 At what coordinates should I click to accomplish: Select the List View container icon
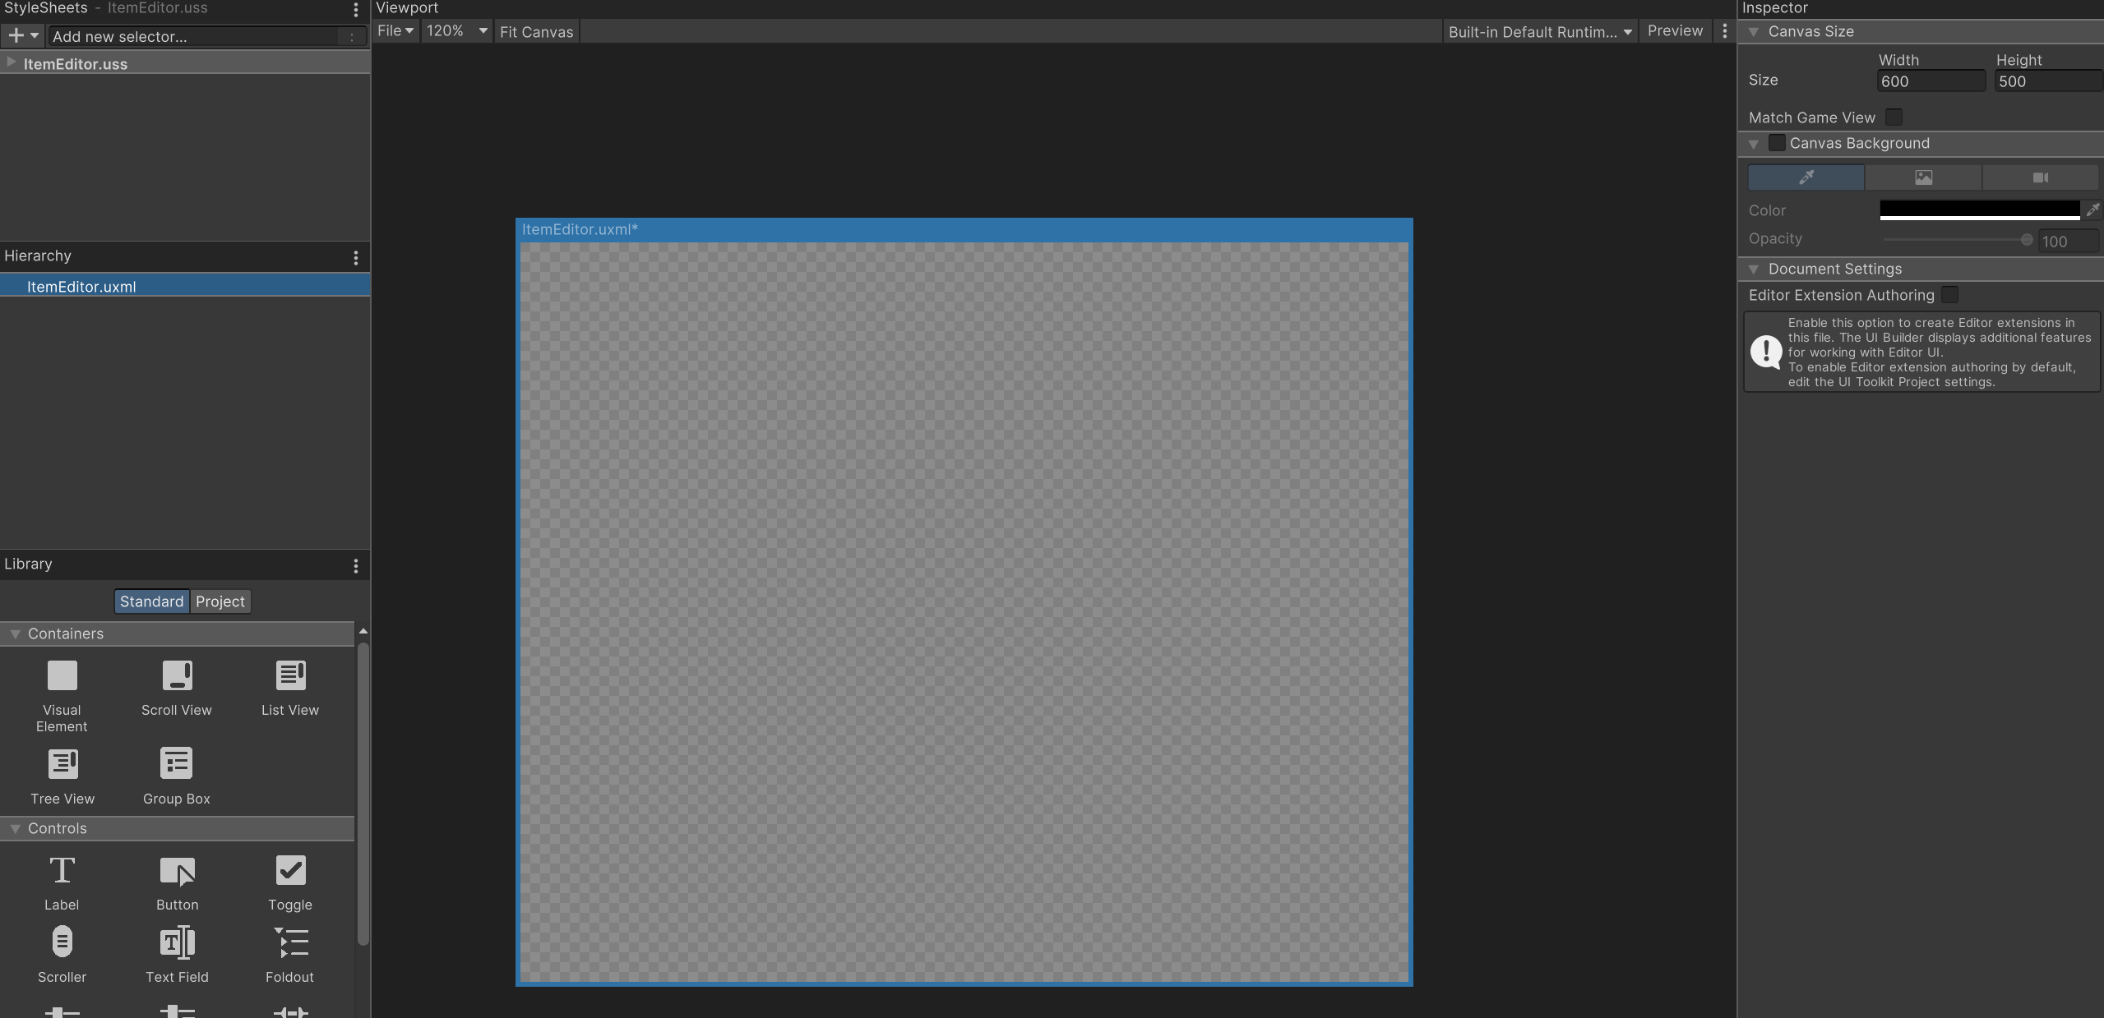(x=290, y=675)
